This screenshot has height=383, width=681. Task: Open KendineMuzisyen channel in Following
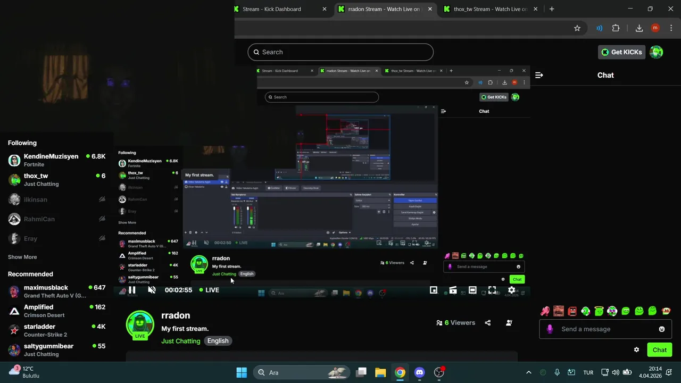pyautogui.click(x=57, y=160)
